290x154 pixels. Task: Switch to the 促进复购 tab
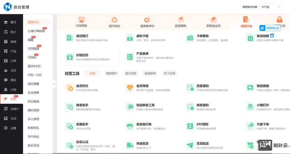pos(181,22)
